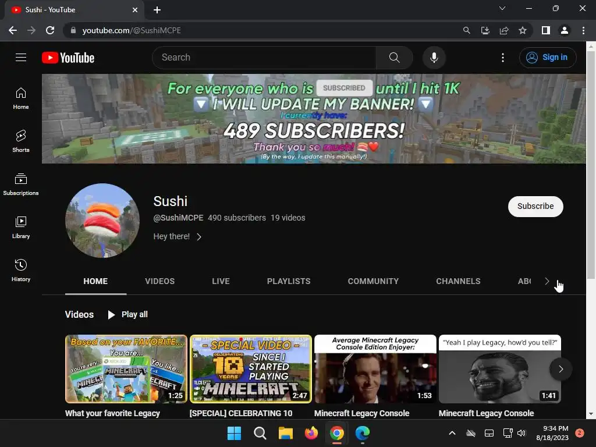Bookmark this page with star icon
Viewport: 596px width, 447px height.
click(x=523, y=30)
